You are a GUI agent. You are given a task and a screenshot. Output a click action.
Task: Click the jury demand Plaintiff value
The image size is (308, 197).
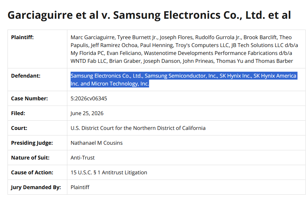coord(80,187)
